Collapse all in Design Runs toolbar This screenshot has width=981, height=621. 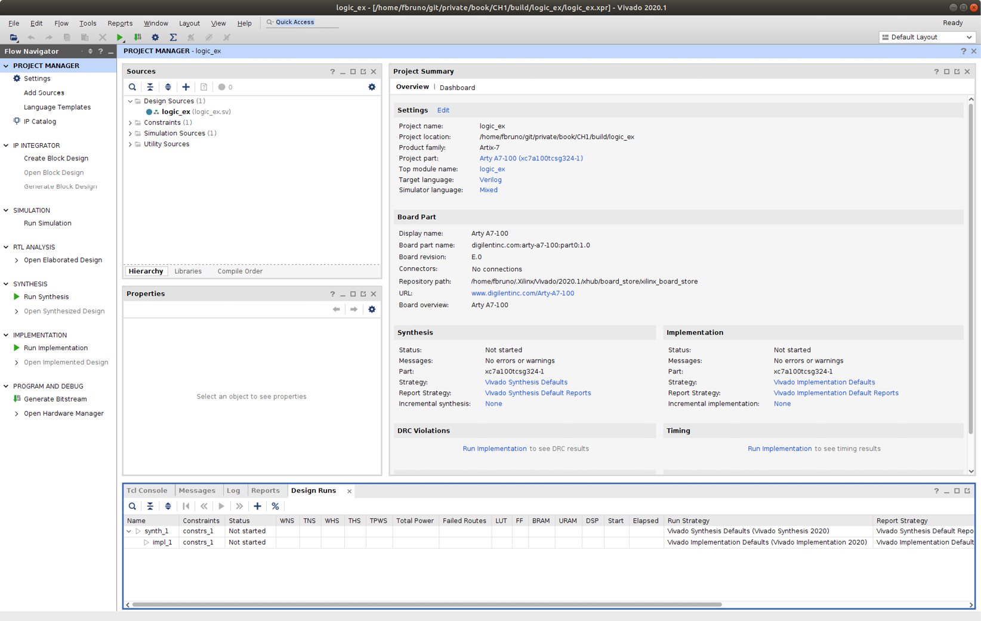[x=150, y=506]
